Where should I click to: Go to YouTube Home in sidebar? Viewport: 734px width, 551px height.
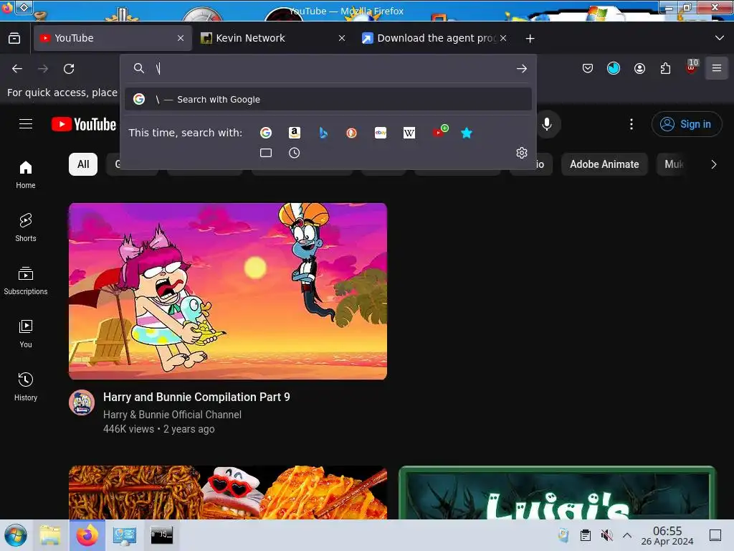click(x=26, y=174)
